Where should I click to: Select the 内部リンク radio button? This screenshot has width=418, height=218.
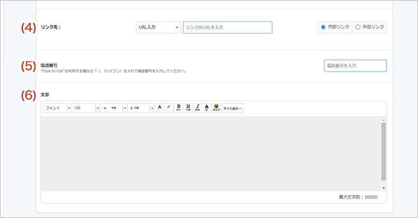click(323, 27)
